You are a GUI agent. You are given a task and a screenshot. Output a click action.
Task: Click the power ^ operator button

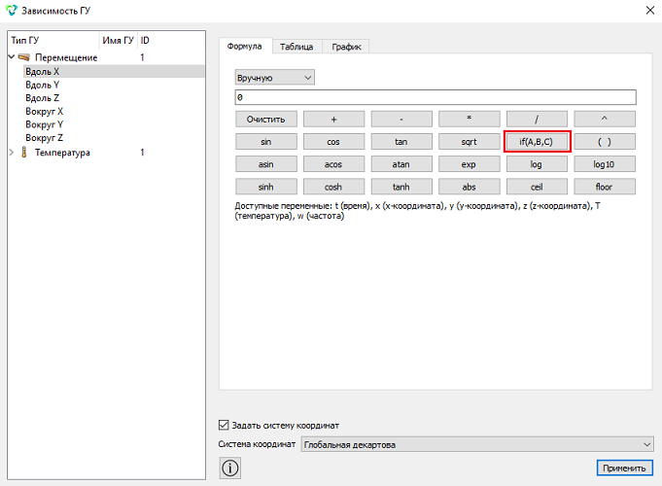coord(604,120)
